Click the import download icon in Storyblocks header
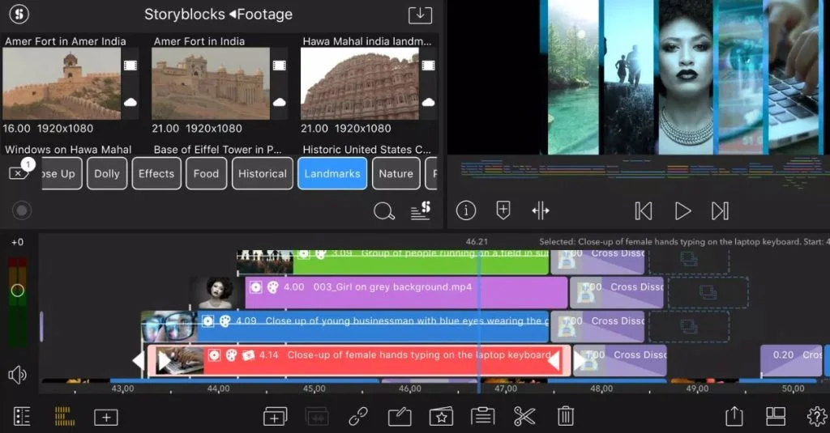 coord(420,15)
